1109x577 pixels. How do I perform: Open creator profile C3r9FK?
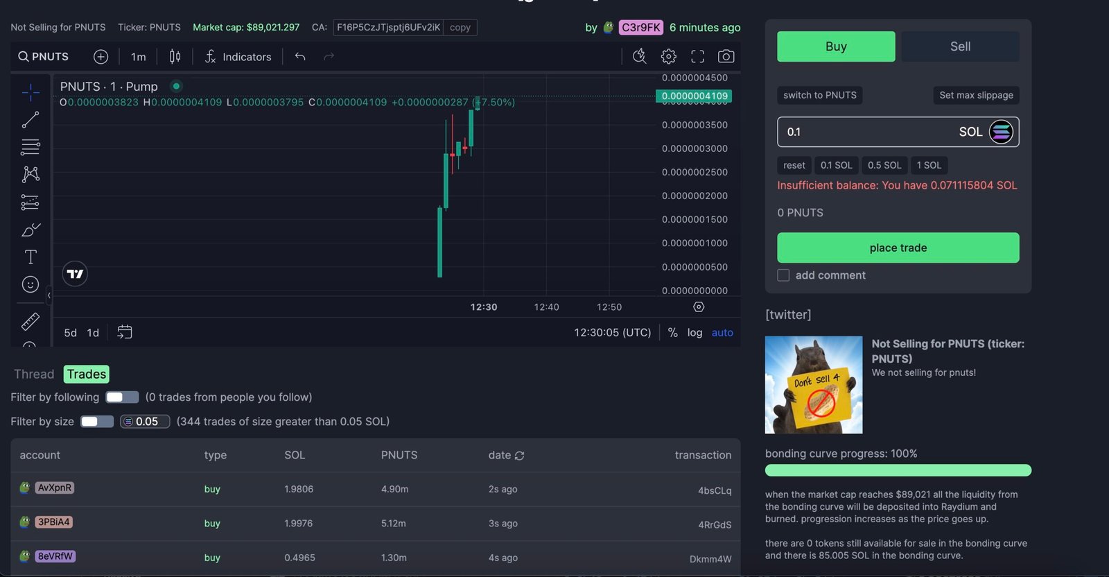pos(641,28)
